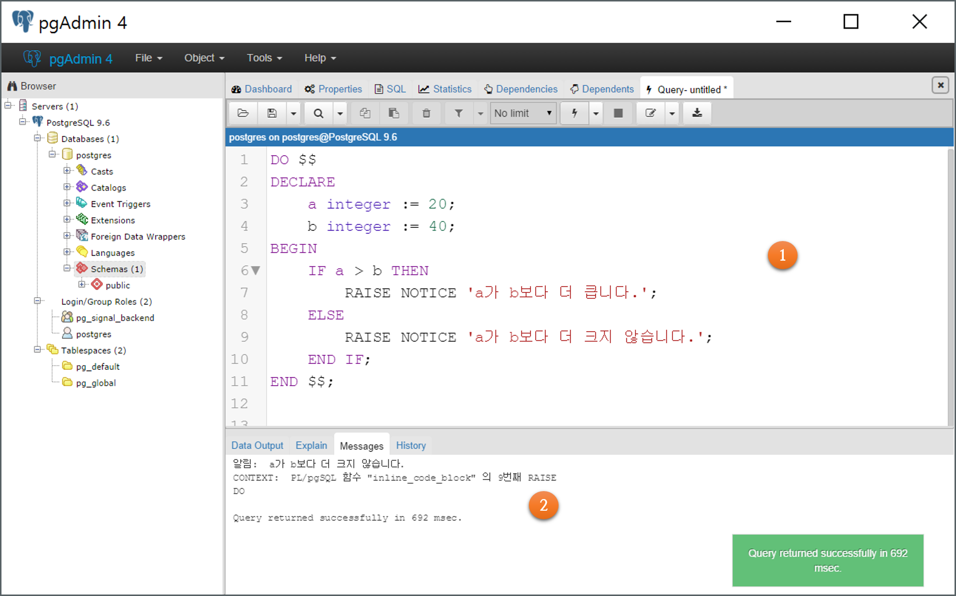This screenshot has width=956, height=596.
Task: Select the Casts tree icon
Action: click(x=82, y=170)
